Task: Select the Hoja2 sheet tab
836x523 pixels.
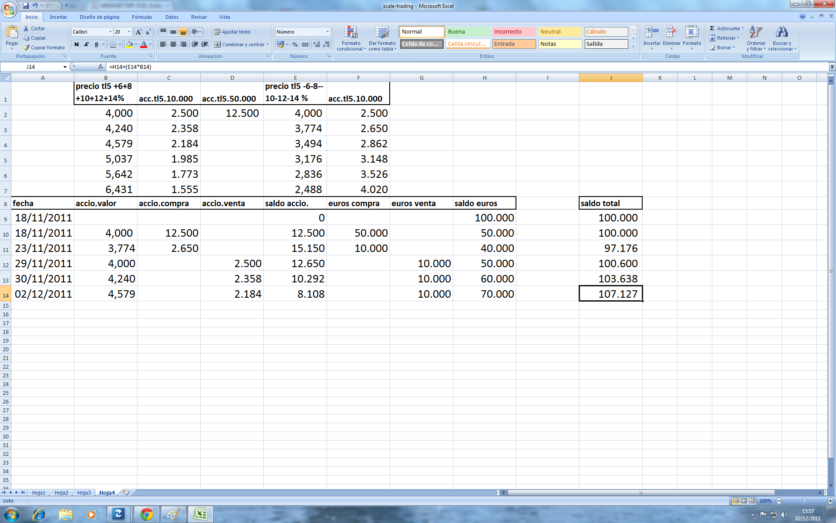Action: (61, 492)
